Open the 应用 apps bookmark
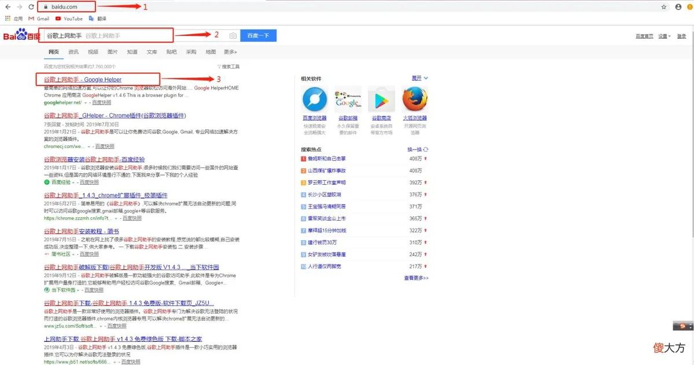 [14, 18]
